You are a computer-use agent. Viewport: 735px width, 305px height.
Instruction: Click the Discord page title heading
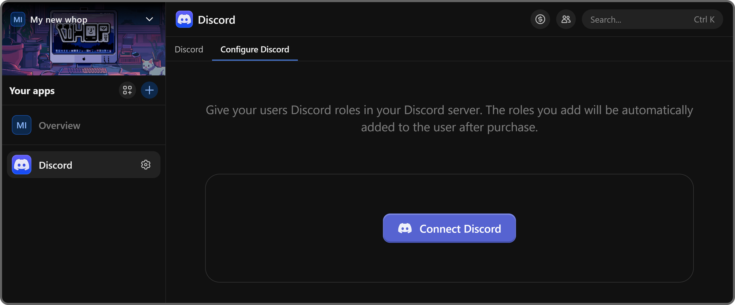coord(216,19)
